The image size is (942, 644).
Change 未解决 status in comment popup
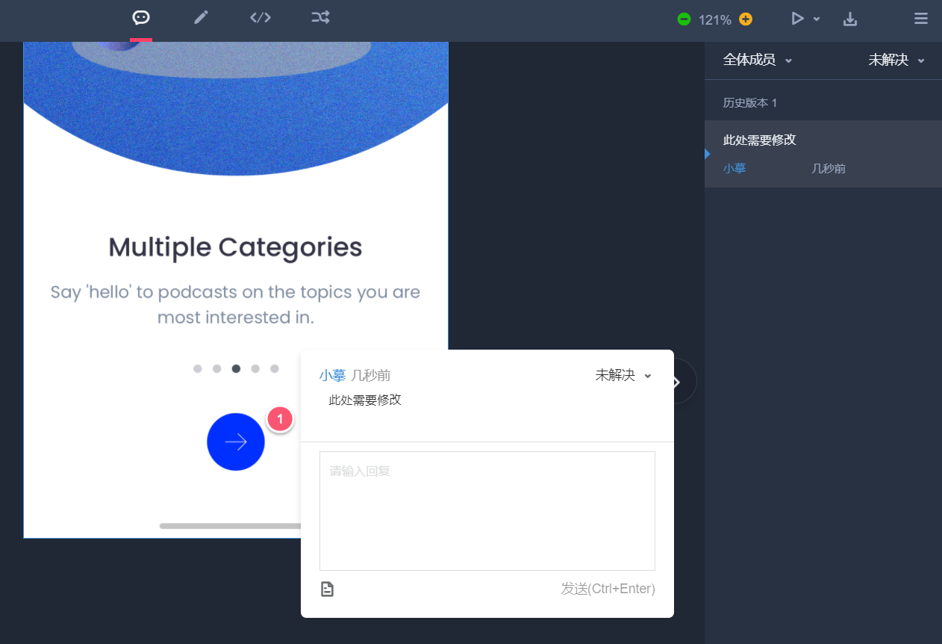click(624, 375)
